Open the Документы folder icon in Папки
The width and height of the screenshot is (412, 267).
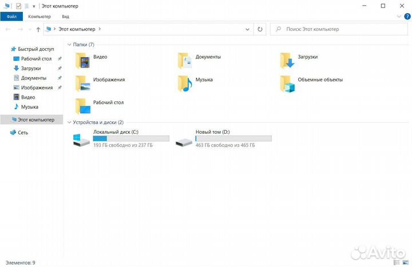185,61
